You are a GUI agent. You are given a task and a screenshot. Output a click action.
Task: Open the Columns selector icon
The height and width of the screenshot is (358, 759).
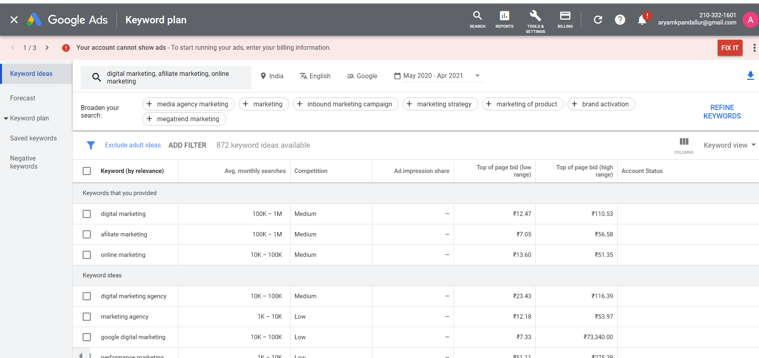point(684,145)
